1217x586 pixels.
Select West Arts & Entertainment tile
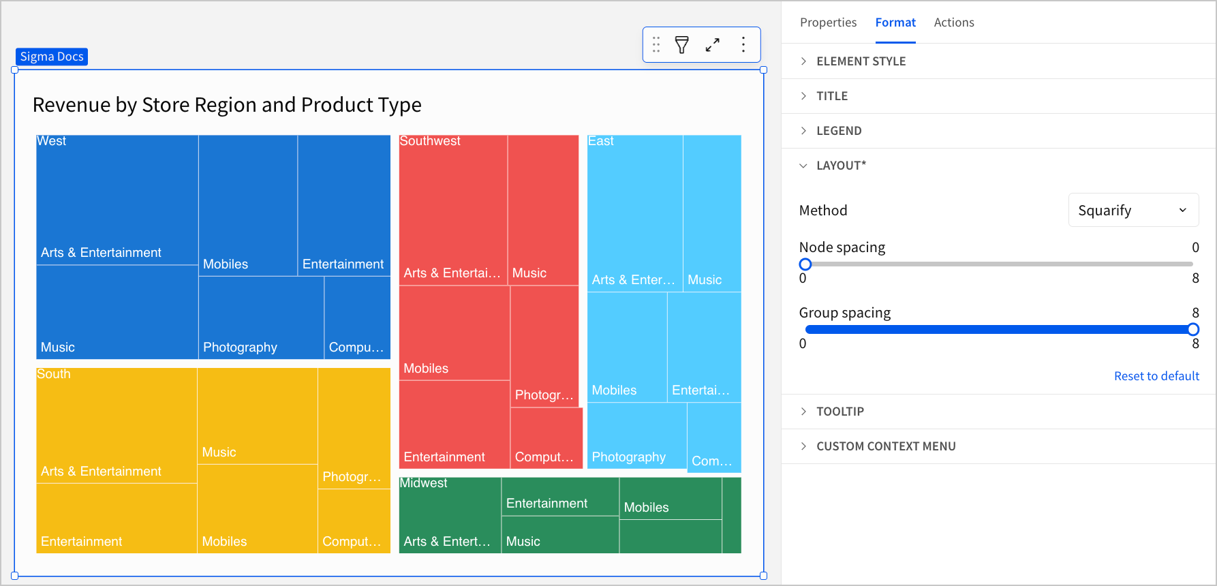tap(117, 200)
